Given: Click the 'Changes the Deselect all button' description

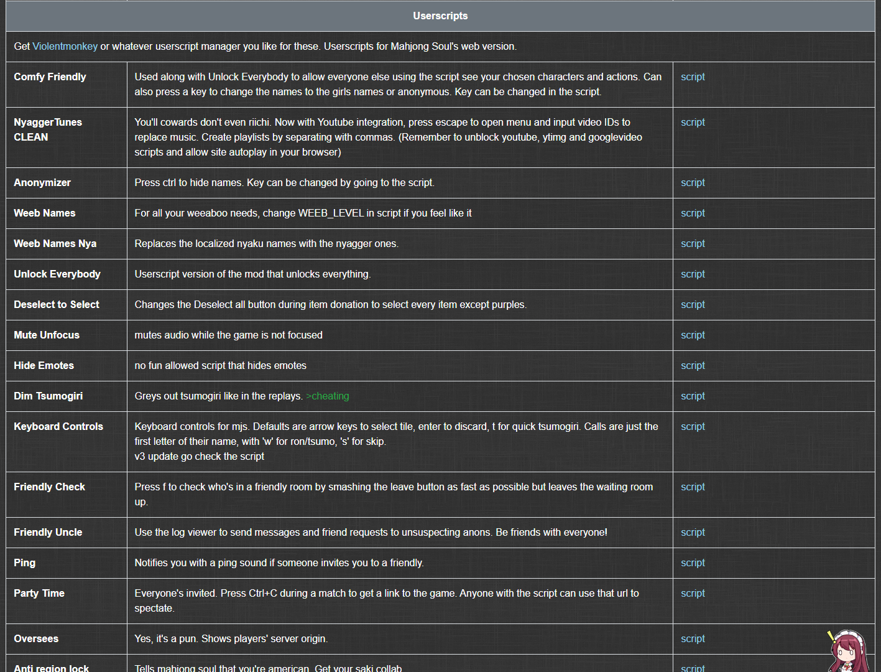Looking at the screenshot, I should [331, 304].
